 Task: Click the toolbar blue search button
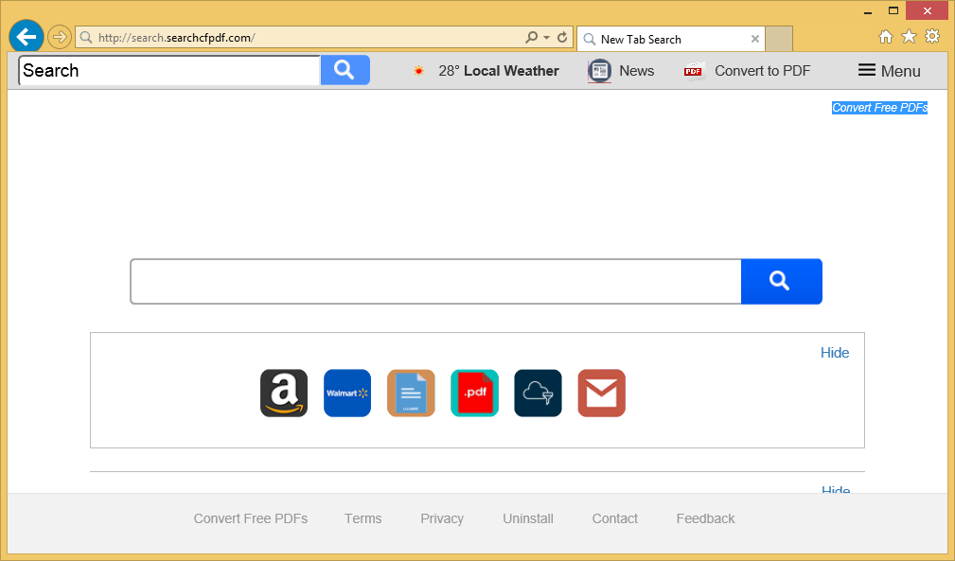(x=345, y=70)
